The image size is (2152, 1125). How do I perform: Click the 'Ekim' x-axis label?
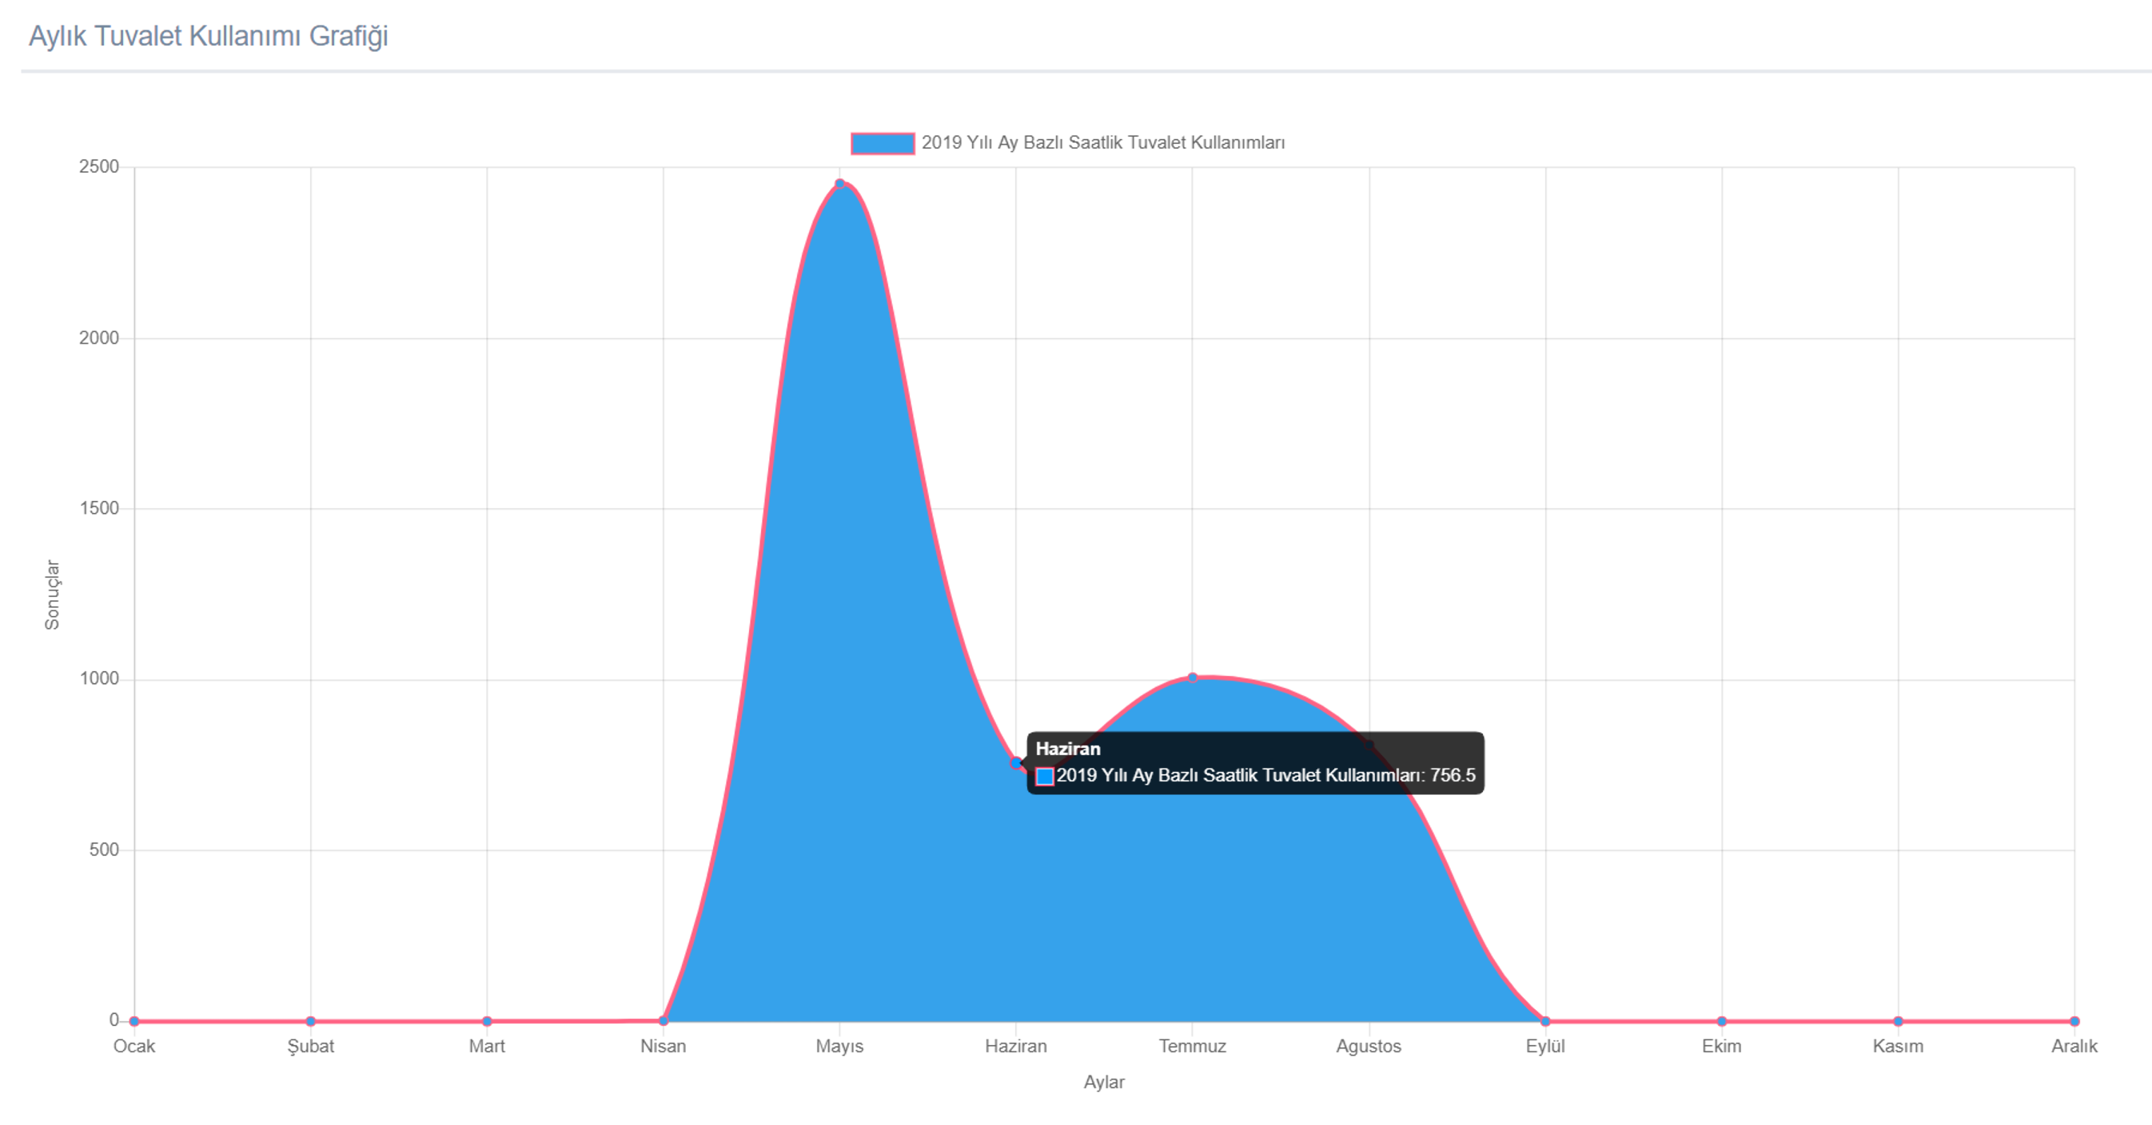(1722, 1046)
